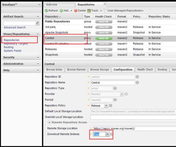Open the Browse Storage tab
This screenshot has height=147, width=176.
coord(100,70)
